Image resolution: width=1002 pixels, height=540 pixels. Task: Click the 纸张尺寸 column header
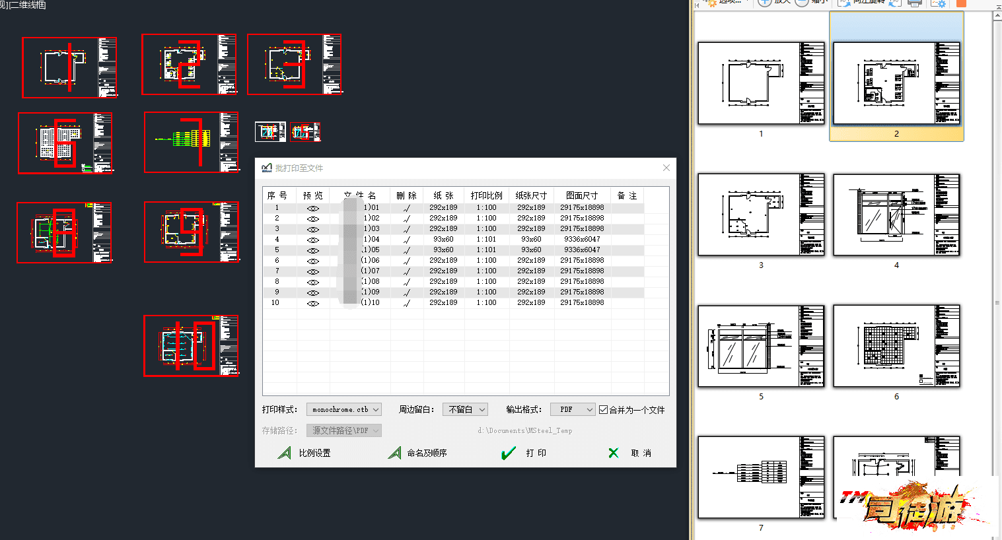(531, 195)
